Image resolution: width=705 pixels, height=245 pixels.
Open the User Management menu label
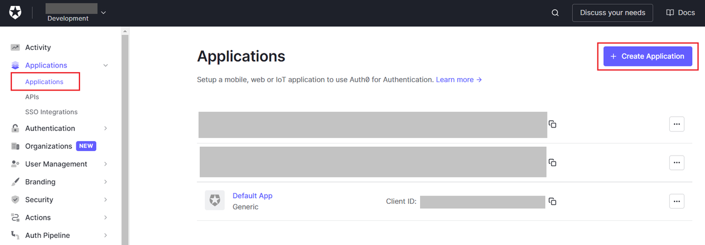tap(56, 165)
